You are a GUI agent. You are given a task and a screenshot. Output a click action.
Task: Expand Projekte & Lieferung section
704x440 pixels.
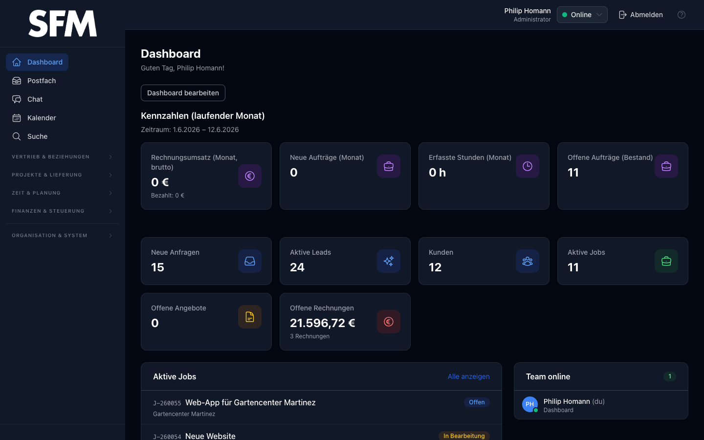(x=63, y=175)
